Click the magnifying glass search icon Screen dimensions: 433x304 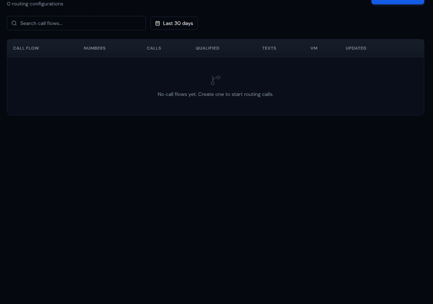tap(14, 23)
